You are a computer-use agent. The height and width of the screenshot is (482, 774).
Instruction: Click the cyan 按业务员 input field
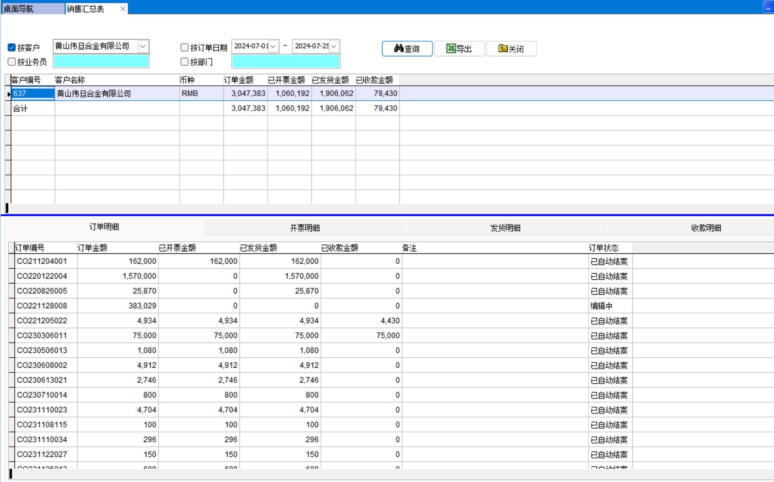point(101,62)
